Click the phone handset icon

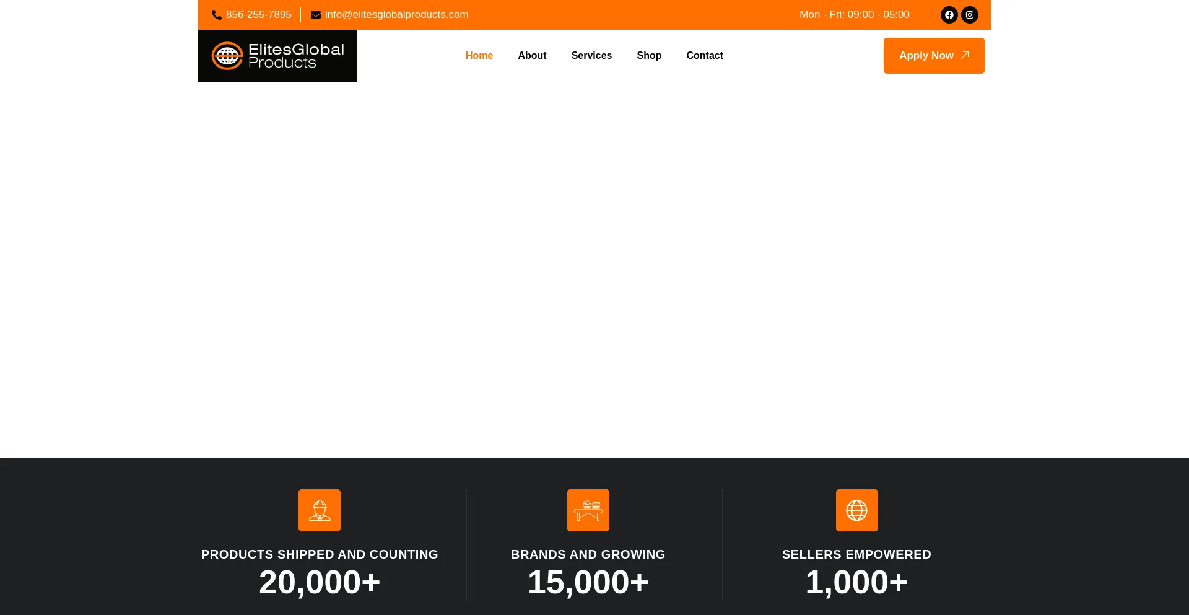(x=217, y=15)
